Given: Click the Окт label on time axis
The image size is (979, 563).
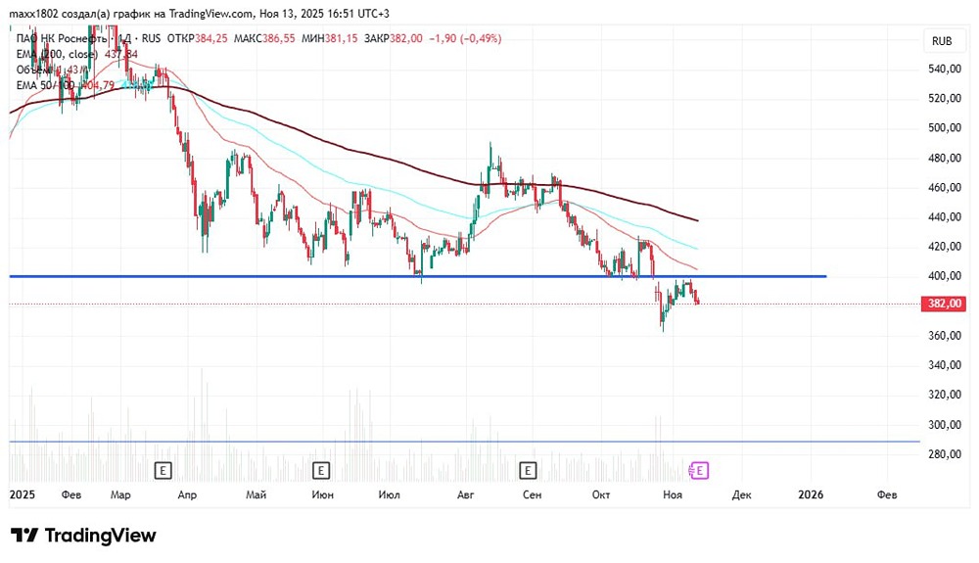Looking at the screenshot, I should (x=601, y=494).
